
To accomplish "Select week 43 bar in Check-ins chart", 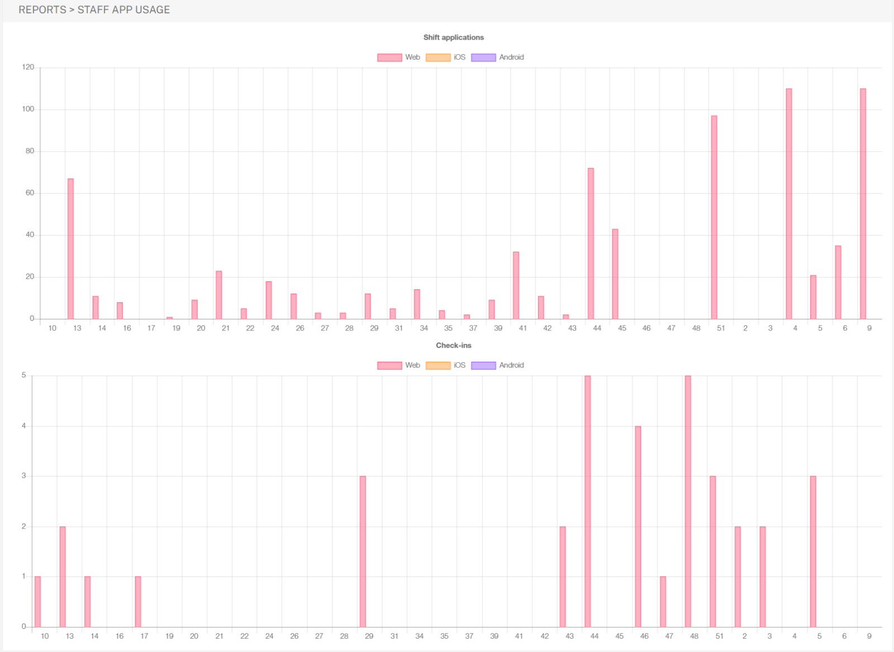I will (563, 577).
